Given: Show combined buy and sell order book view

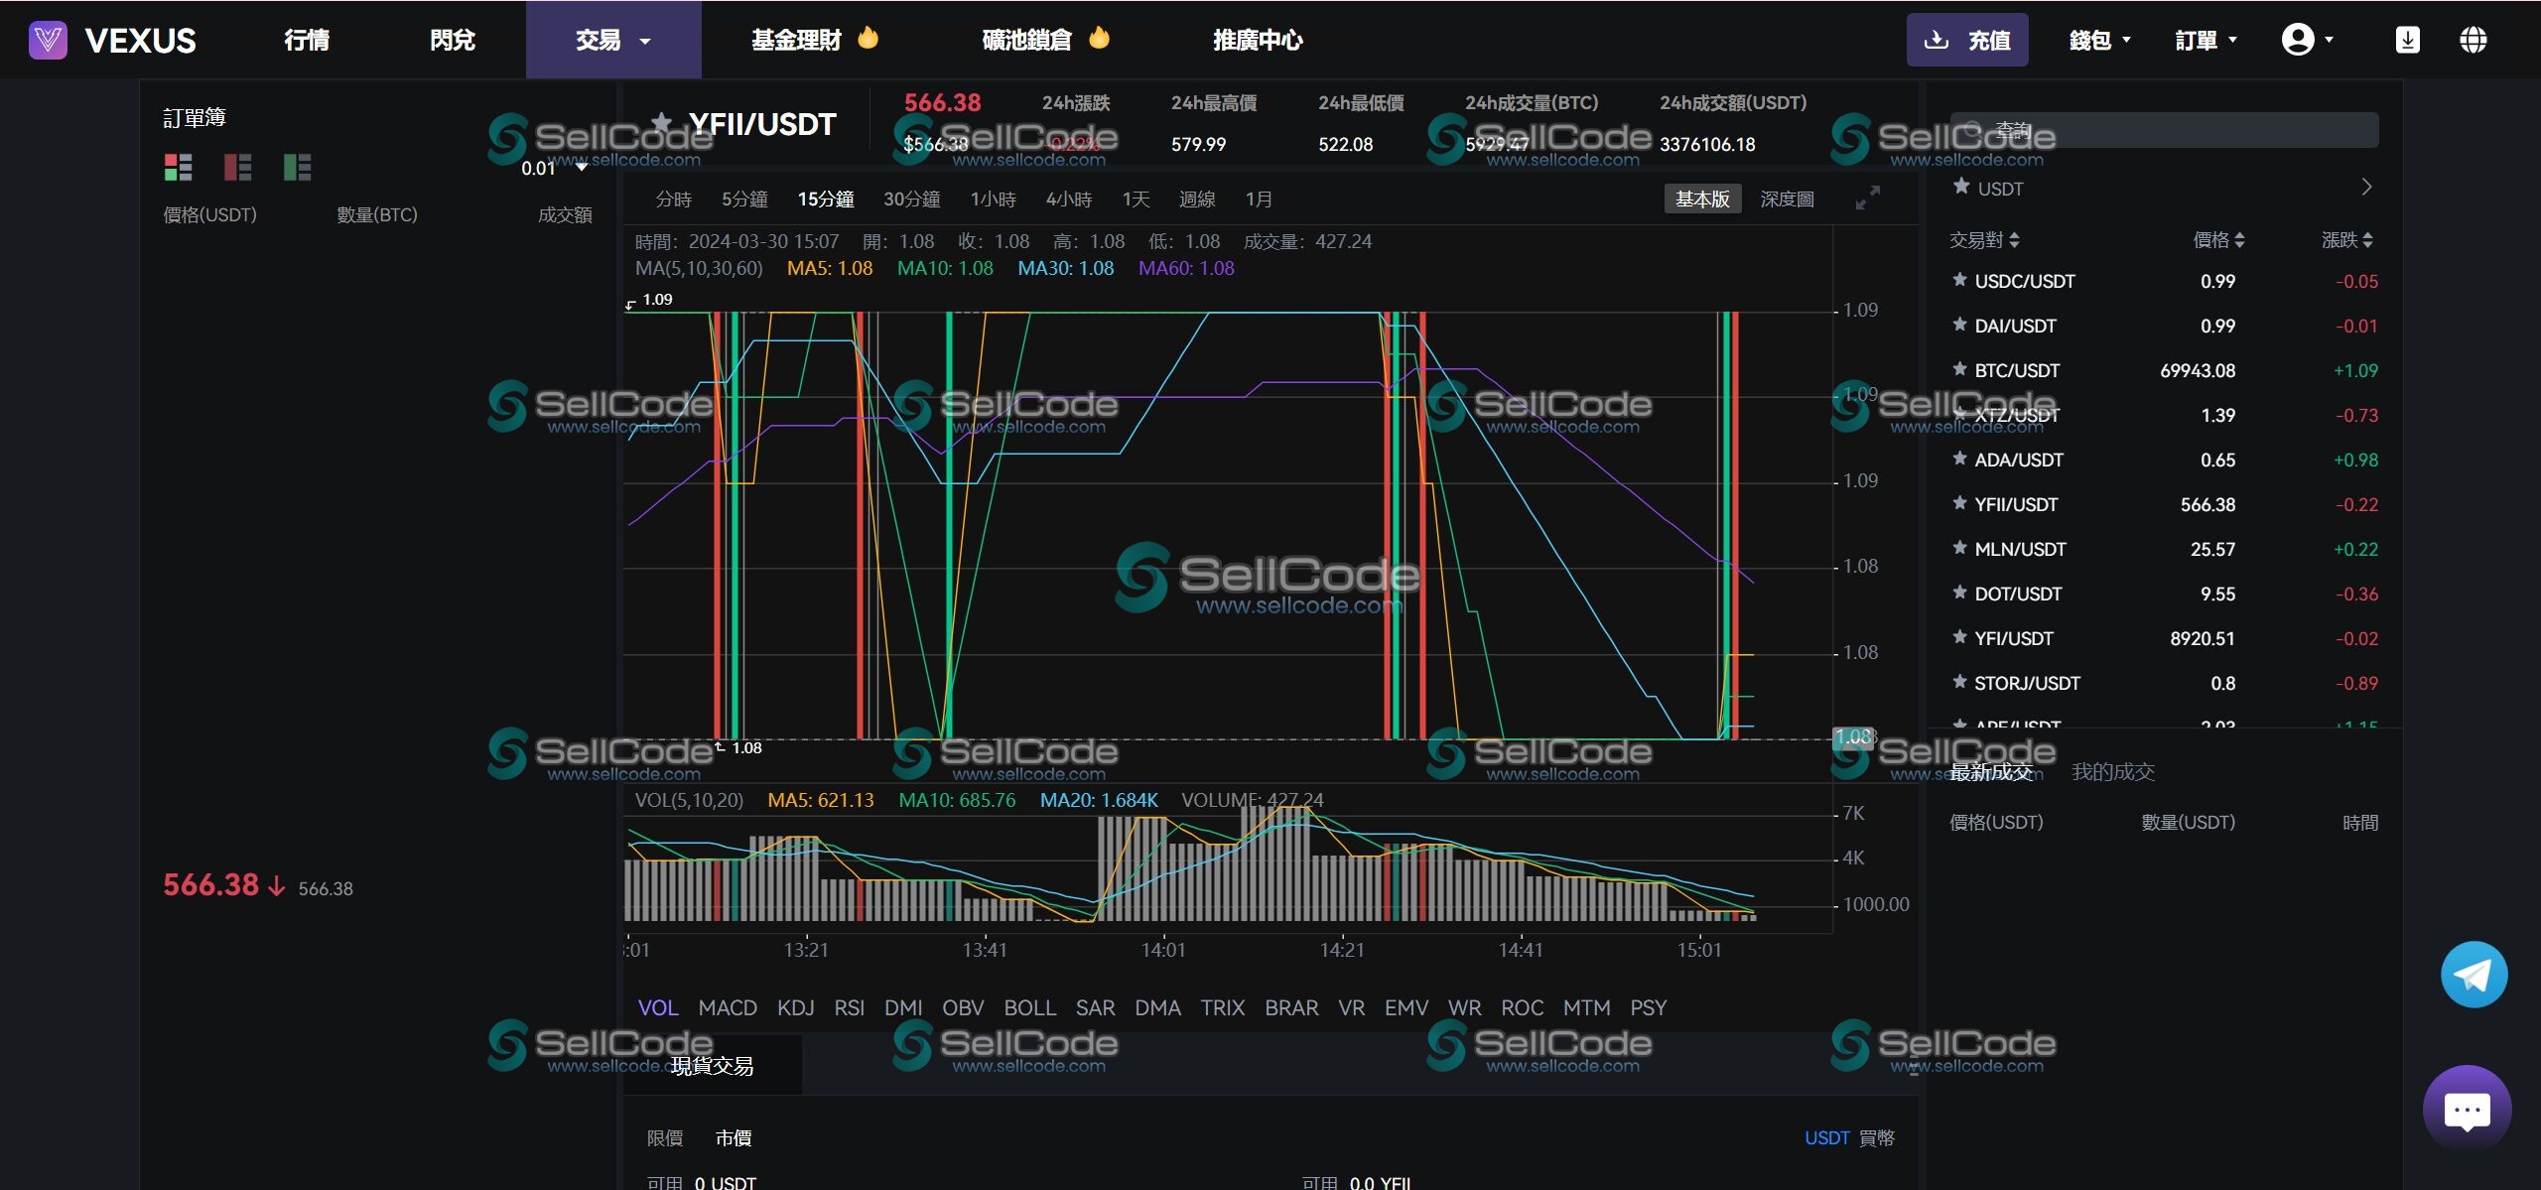Looking at the screenshot, I should coord(178,167).
